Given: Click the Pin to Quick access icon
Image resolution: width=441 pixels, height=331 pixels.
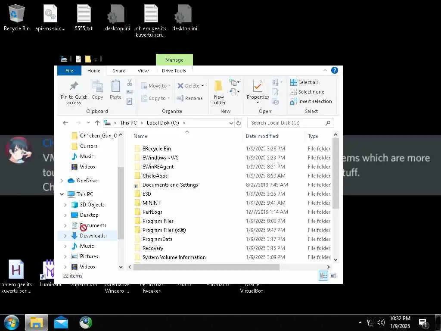Looking at the screenshot, I should tap(74, 86).
